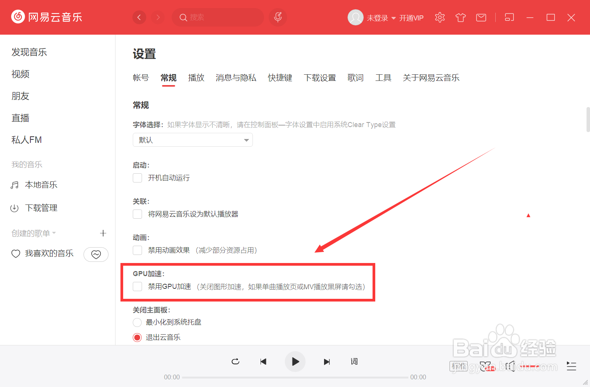This screenshot has height=387, width=590.
Task: Select 最小化到系统托盘 radio button
Action: click(x=137, y=322)
